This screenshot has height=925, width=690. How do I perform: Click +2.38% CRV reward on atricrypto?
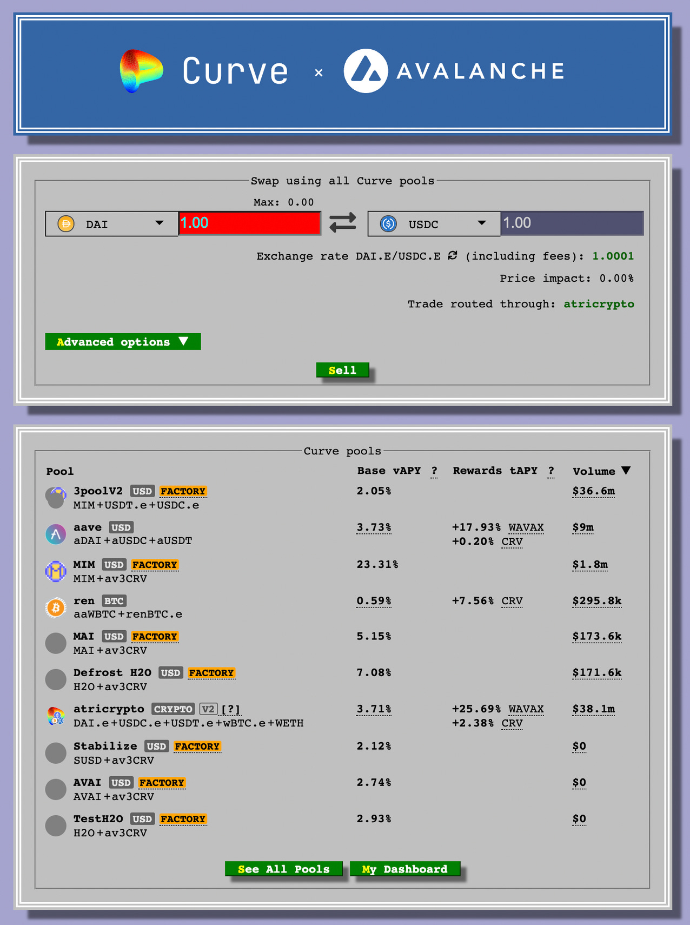tap(487, 724)
